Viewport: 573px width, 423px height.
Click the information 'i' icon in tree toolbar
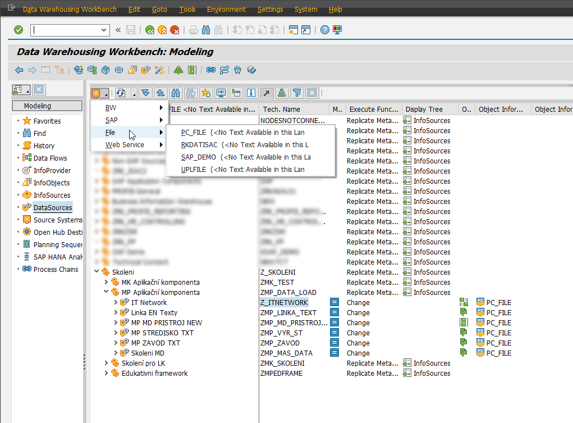click(x=251, y=93)
